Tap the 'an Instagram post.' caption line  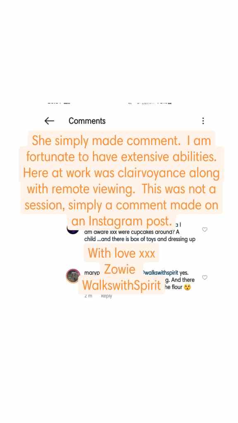[x=121, y=221]
